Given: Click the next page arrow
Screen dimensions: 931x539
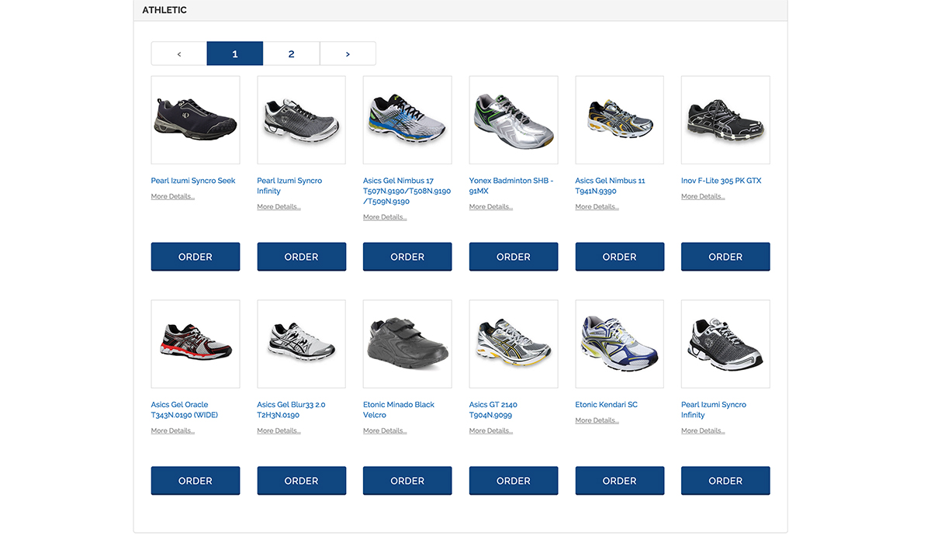Looking at the screenshot, I should point(348,53).
